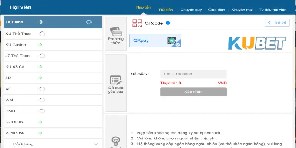Focus the Số điểm amount input field
The width and height of the screenshot is (296, 148).
pyautogui.click(x=194, y=74)
